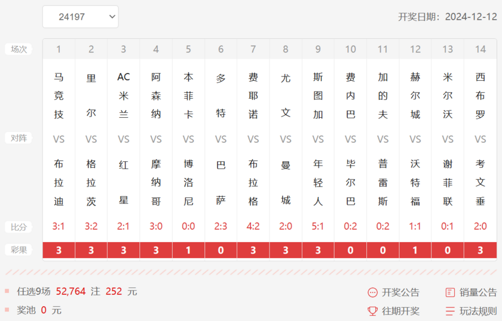Click the 5:1 score in match 9
This screenshot has width=502, height=321.
318,227
